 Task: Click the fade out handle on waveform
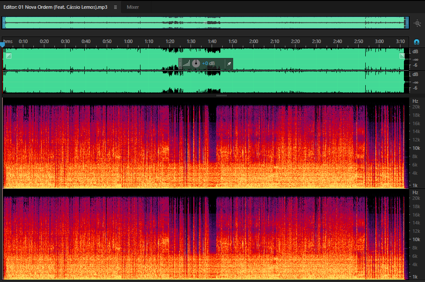402,56
